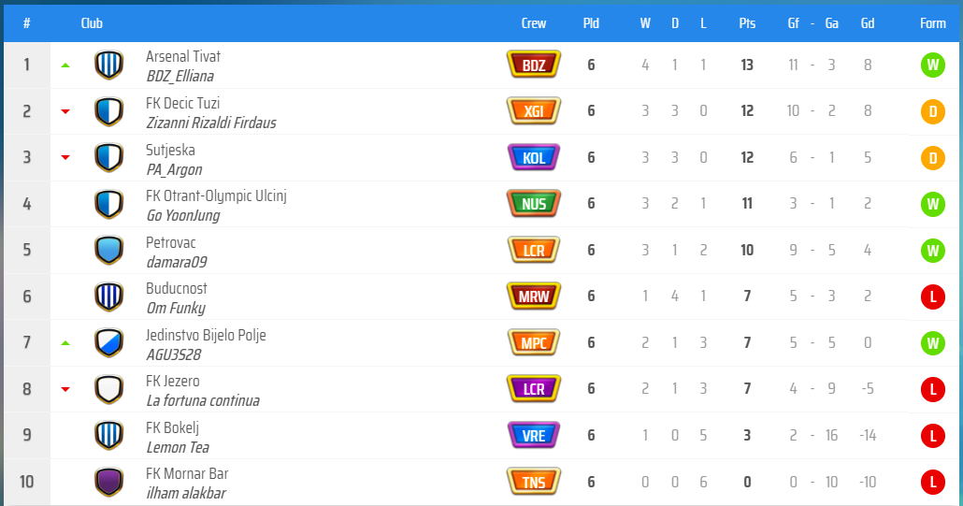Click Buducnost's red L form indicator
Viewport: 963px width, 506px height.
point(932,297)
